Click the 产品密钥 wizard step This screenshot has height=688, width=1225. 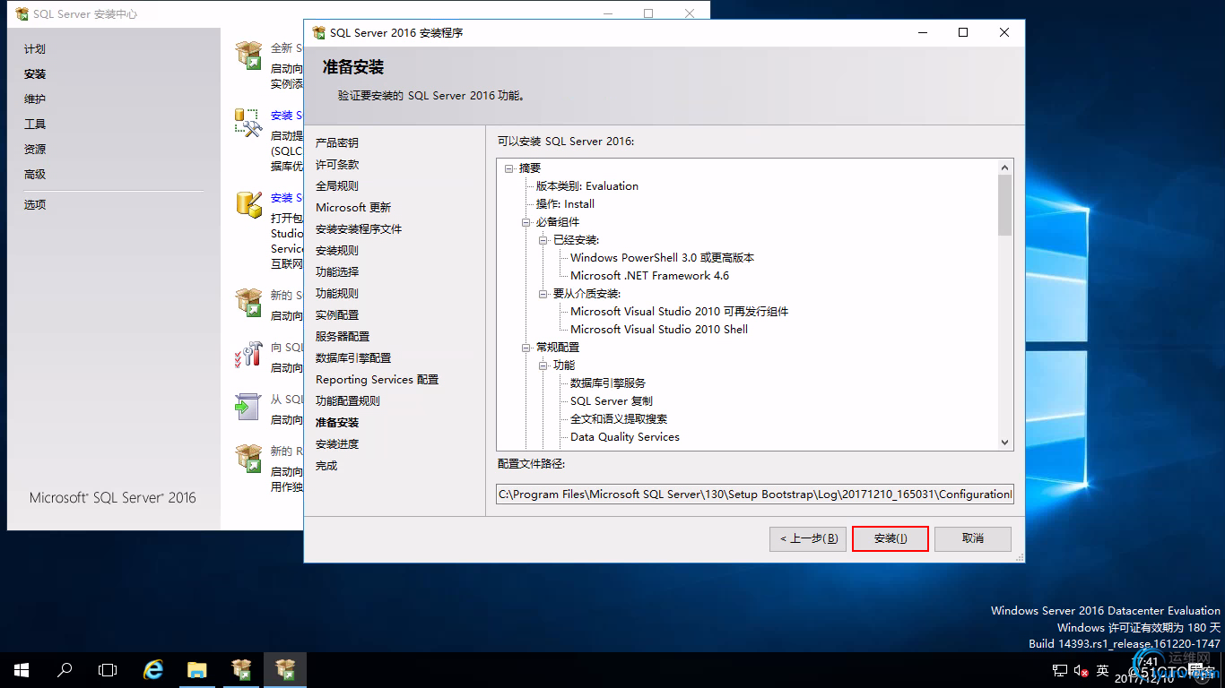click(x=337, y=143)
